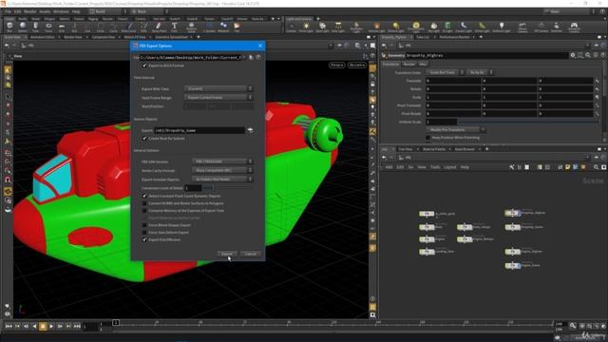Toggle Detect Constant Point Count Dynamic Objects
This screenshot has height=342, width=608.
click(x=144, y=197)
